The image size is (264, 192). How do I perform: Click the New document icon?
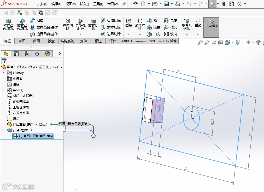click(143, 4)
